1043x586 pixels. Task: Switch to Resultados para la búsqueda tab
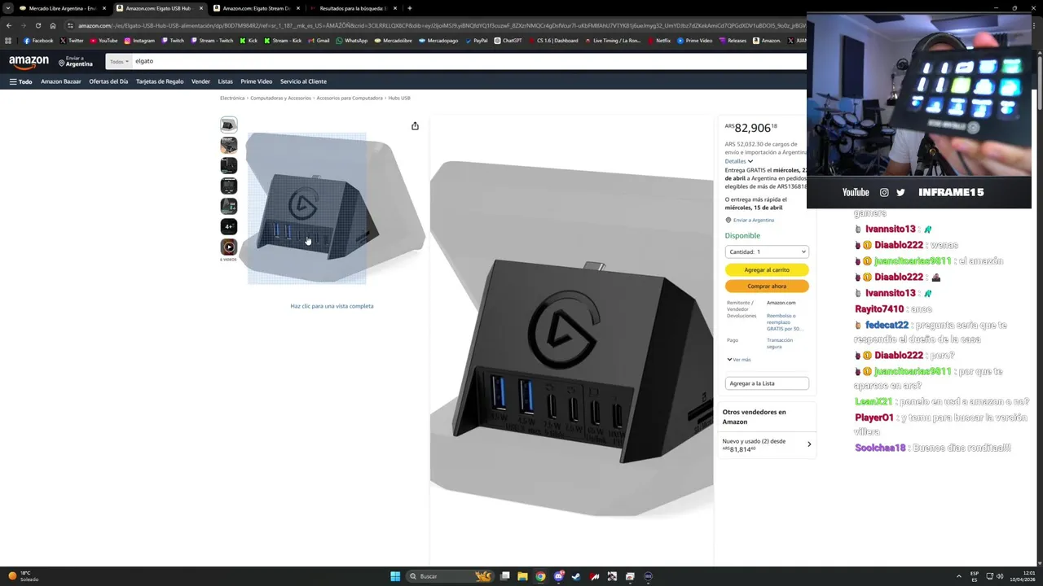click(x=354, y=8)
